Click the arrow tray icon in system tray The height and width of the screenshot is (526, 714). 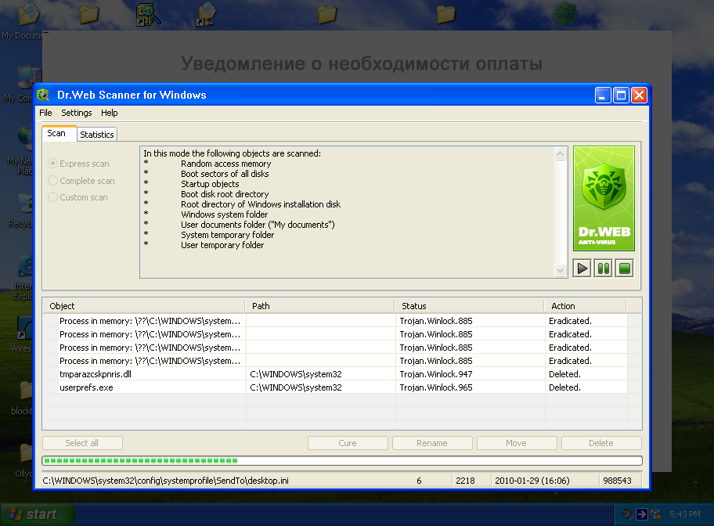tap(642, 514)
